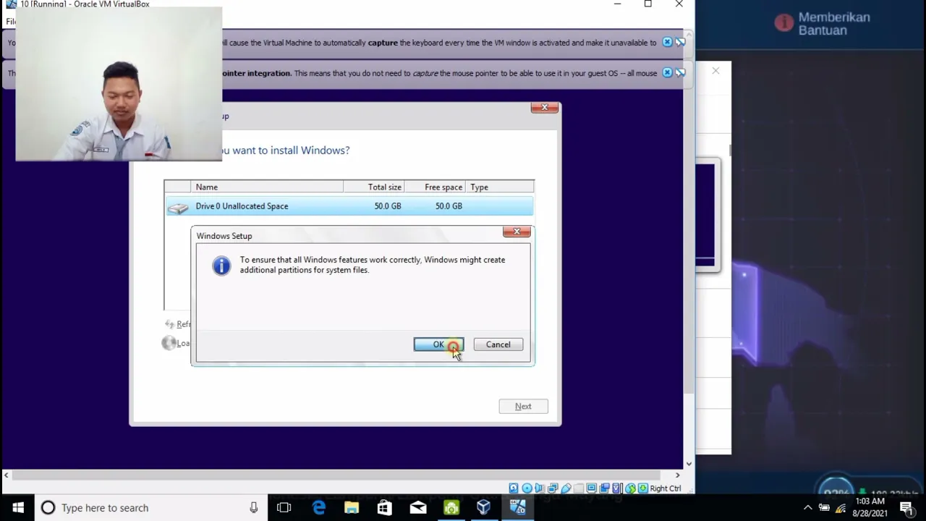Open File Explorer from the taskbar
Image resolution: width=926 pixels, height=521 pixels.
352,508
